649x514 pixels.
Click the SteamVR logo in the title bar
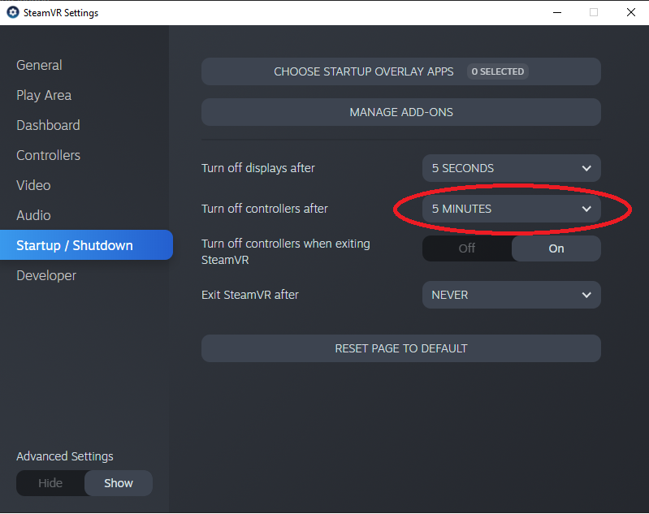tap(13, 12)
